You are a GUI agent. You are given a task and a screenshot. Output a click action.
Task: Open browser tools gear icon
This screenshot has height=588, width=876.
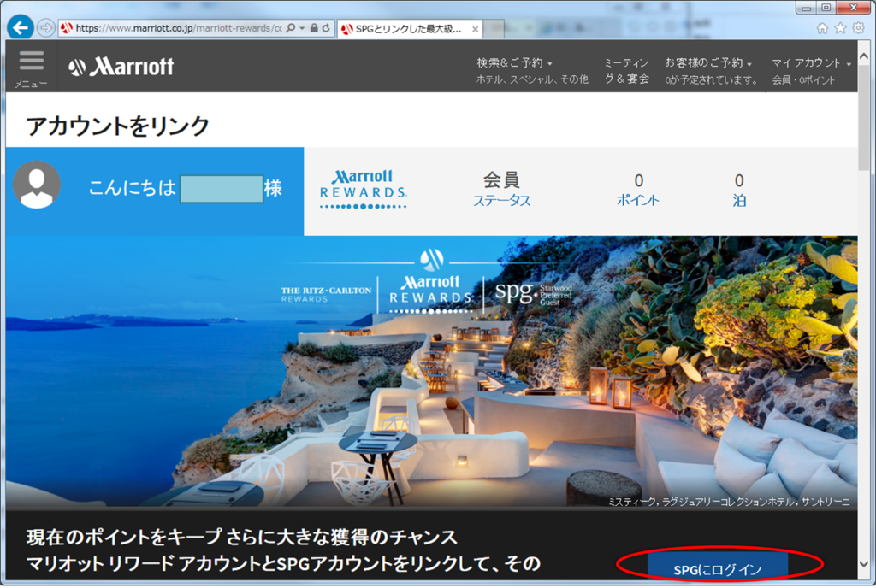click(858, 28)
